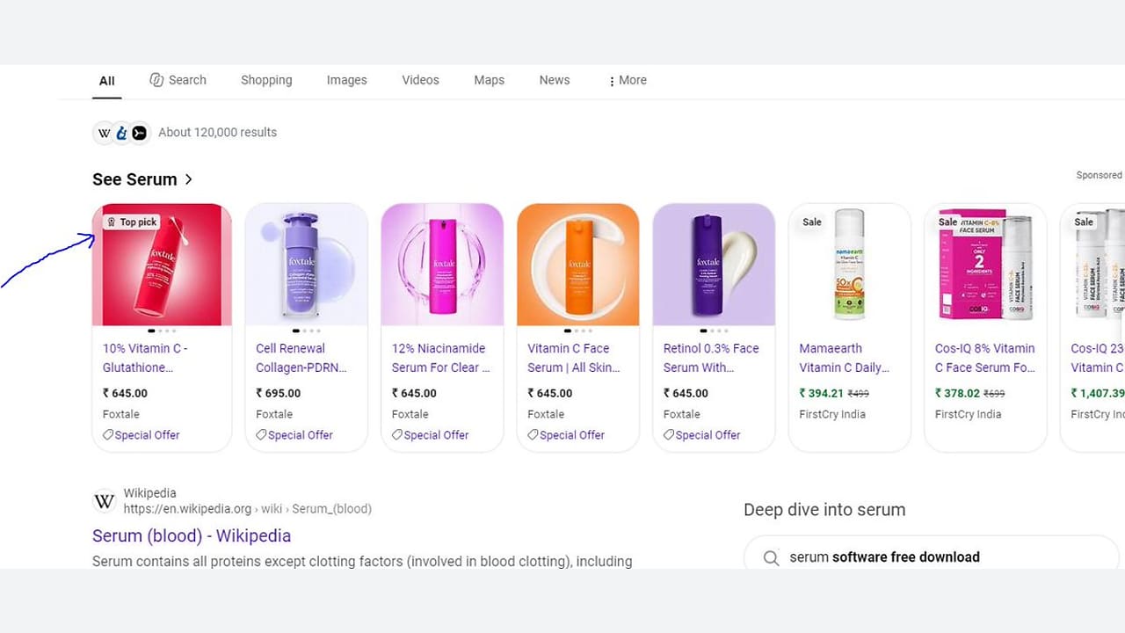Viewport: 1125px width, 633px height.
Task: Click the Wikipedia favicon in search result
Action: [104, 501]
